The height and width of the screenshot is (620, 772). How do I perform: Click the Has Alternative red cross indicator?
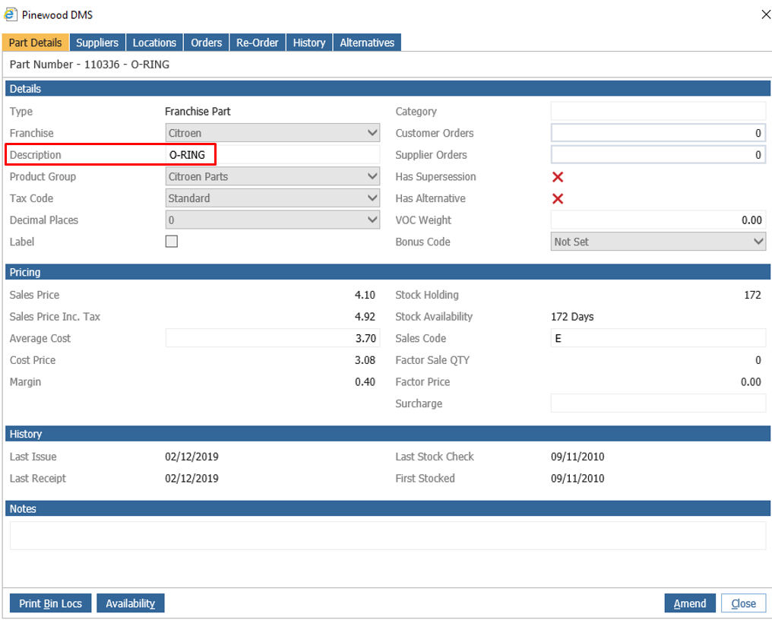coord(558,198)
